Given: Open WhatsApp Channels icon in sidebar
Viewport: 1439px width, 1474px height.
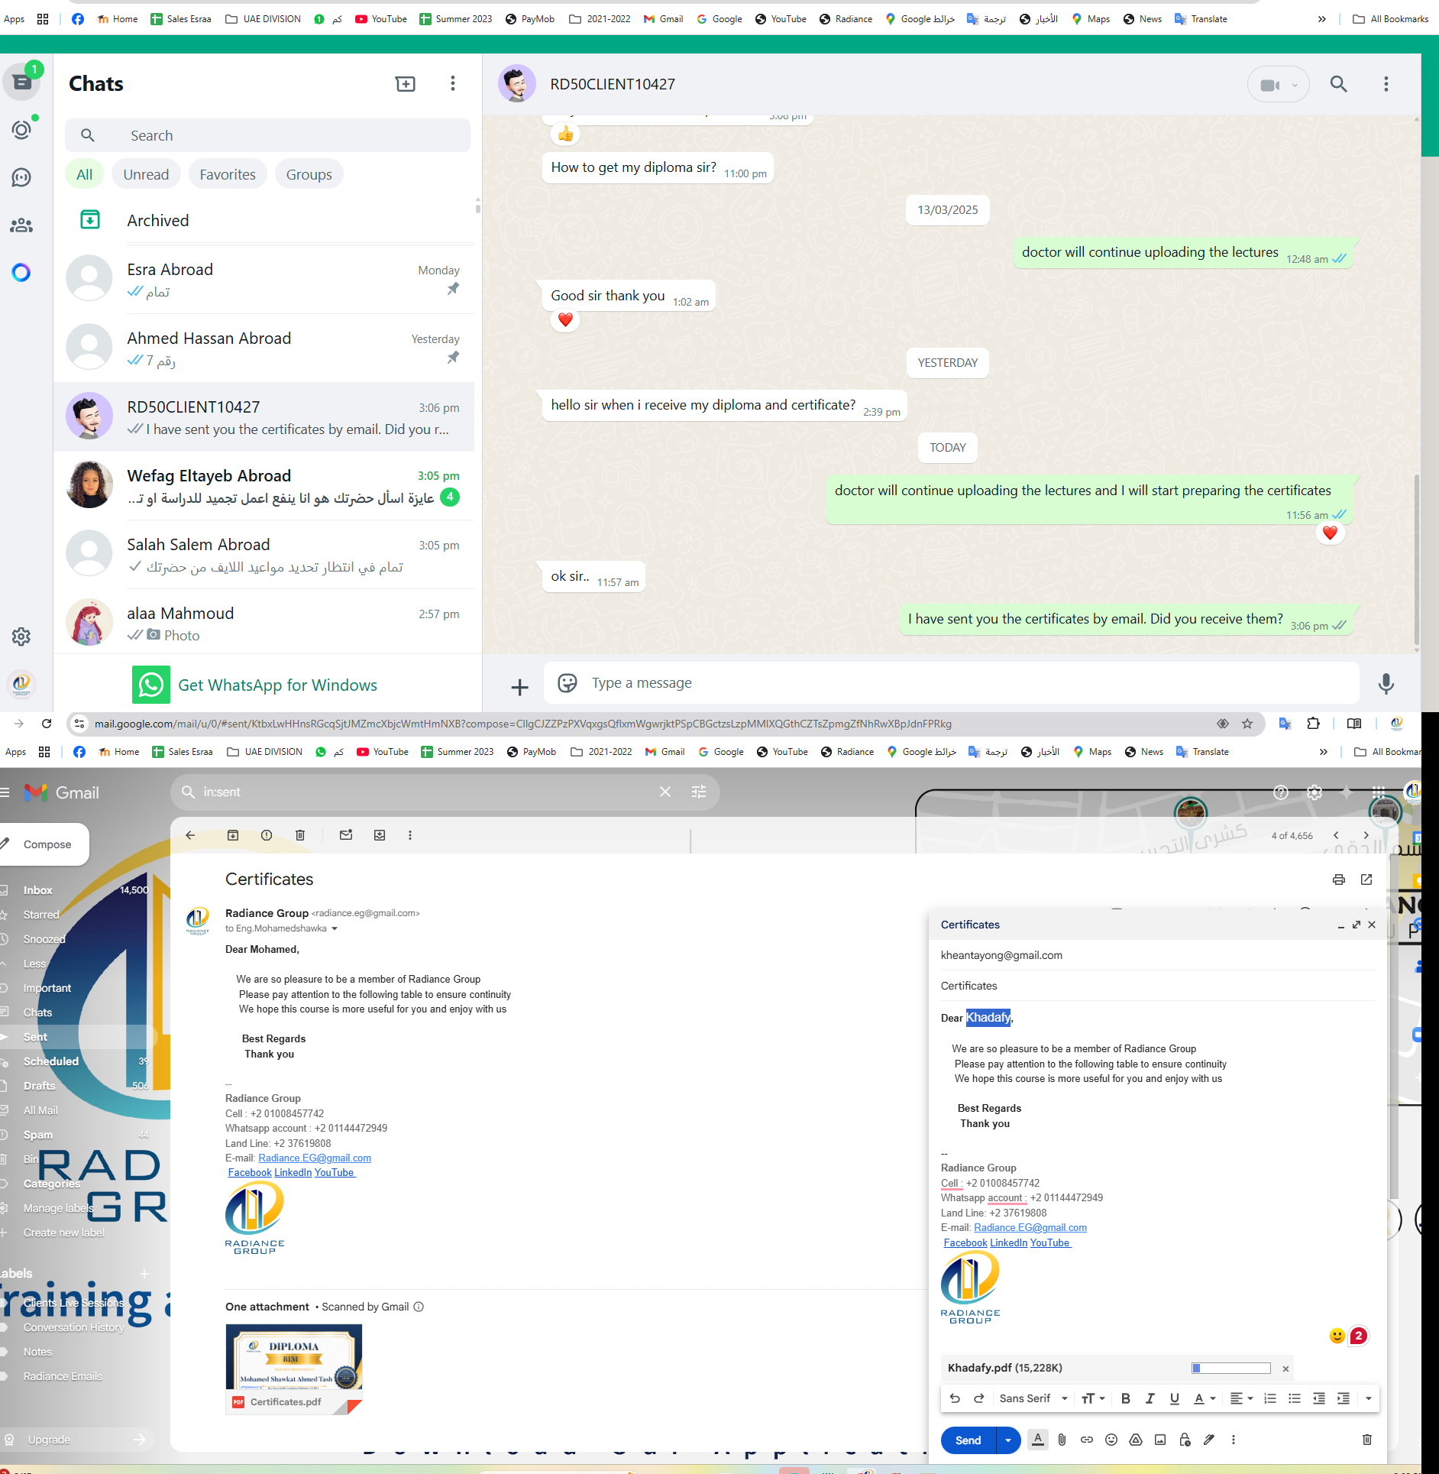Looking at the screenshot, I should (x=21, y=177).
